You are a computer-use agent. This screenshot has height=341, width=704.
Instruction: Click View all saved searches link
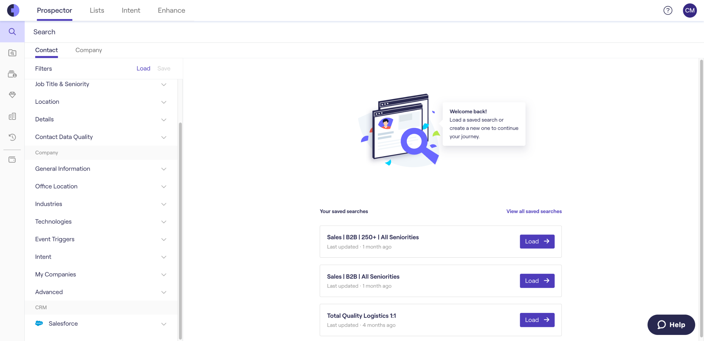[x=534, y=211]
